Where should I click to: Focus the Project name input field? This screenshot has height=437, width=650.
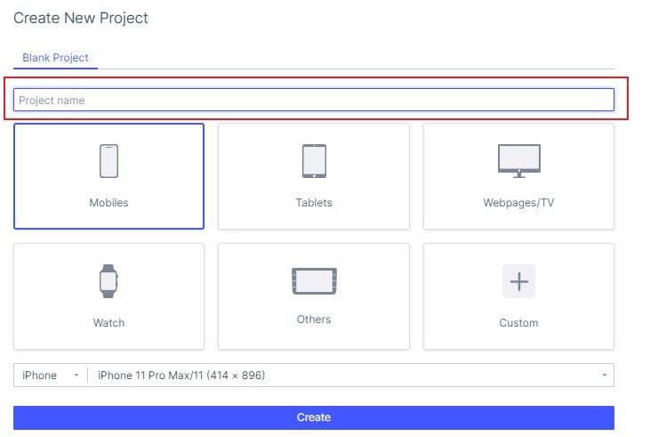coord(314,100)
